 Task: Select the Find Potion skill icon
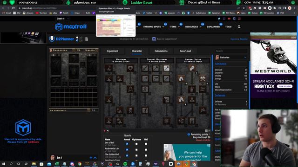(130, 68)
